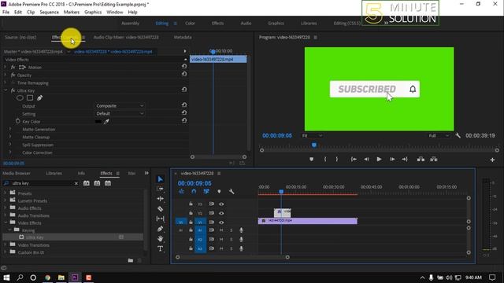Select the Slip tool

coord(160,219)
